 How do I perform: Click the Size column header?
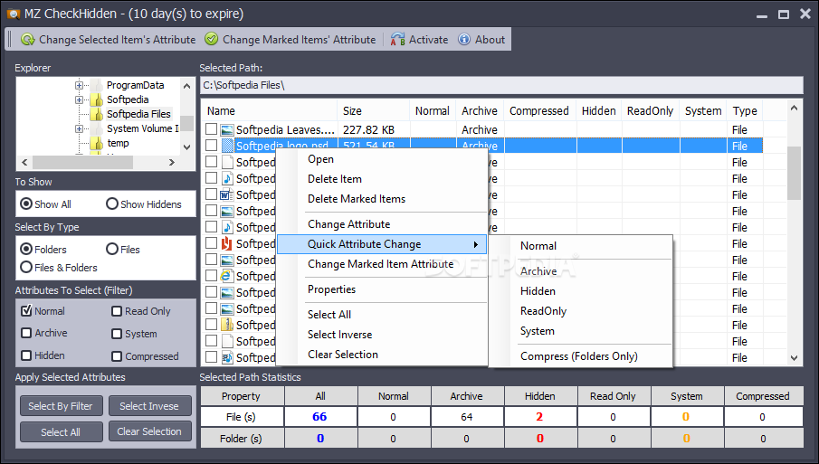pos(373,110)
